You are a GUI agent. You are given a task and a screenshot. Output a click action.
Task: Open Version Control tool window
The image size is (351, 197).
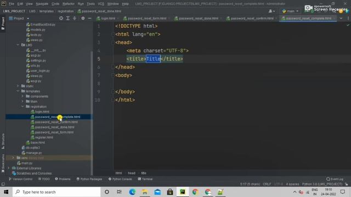coord(20,179)
